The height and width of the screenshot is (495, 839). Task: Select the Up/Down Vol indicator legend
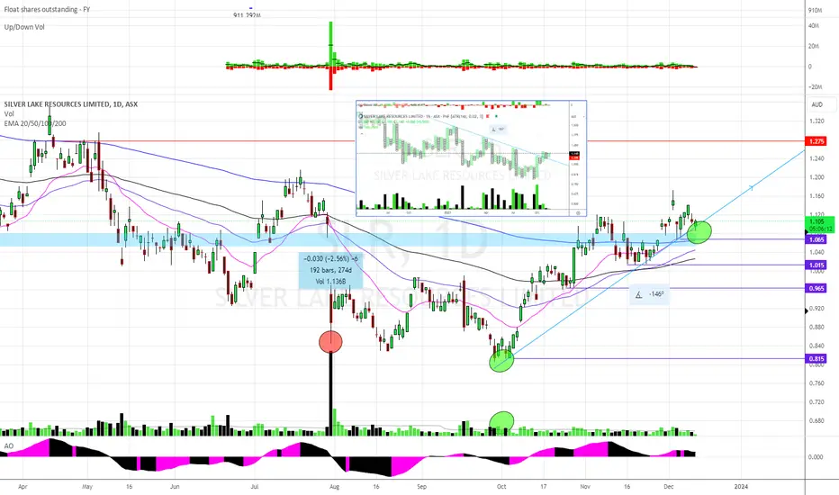(24, 27)
